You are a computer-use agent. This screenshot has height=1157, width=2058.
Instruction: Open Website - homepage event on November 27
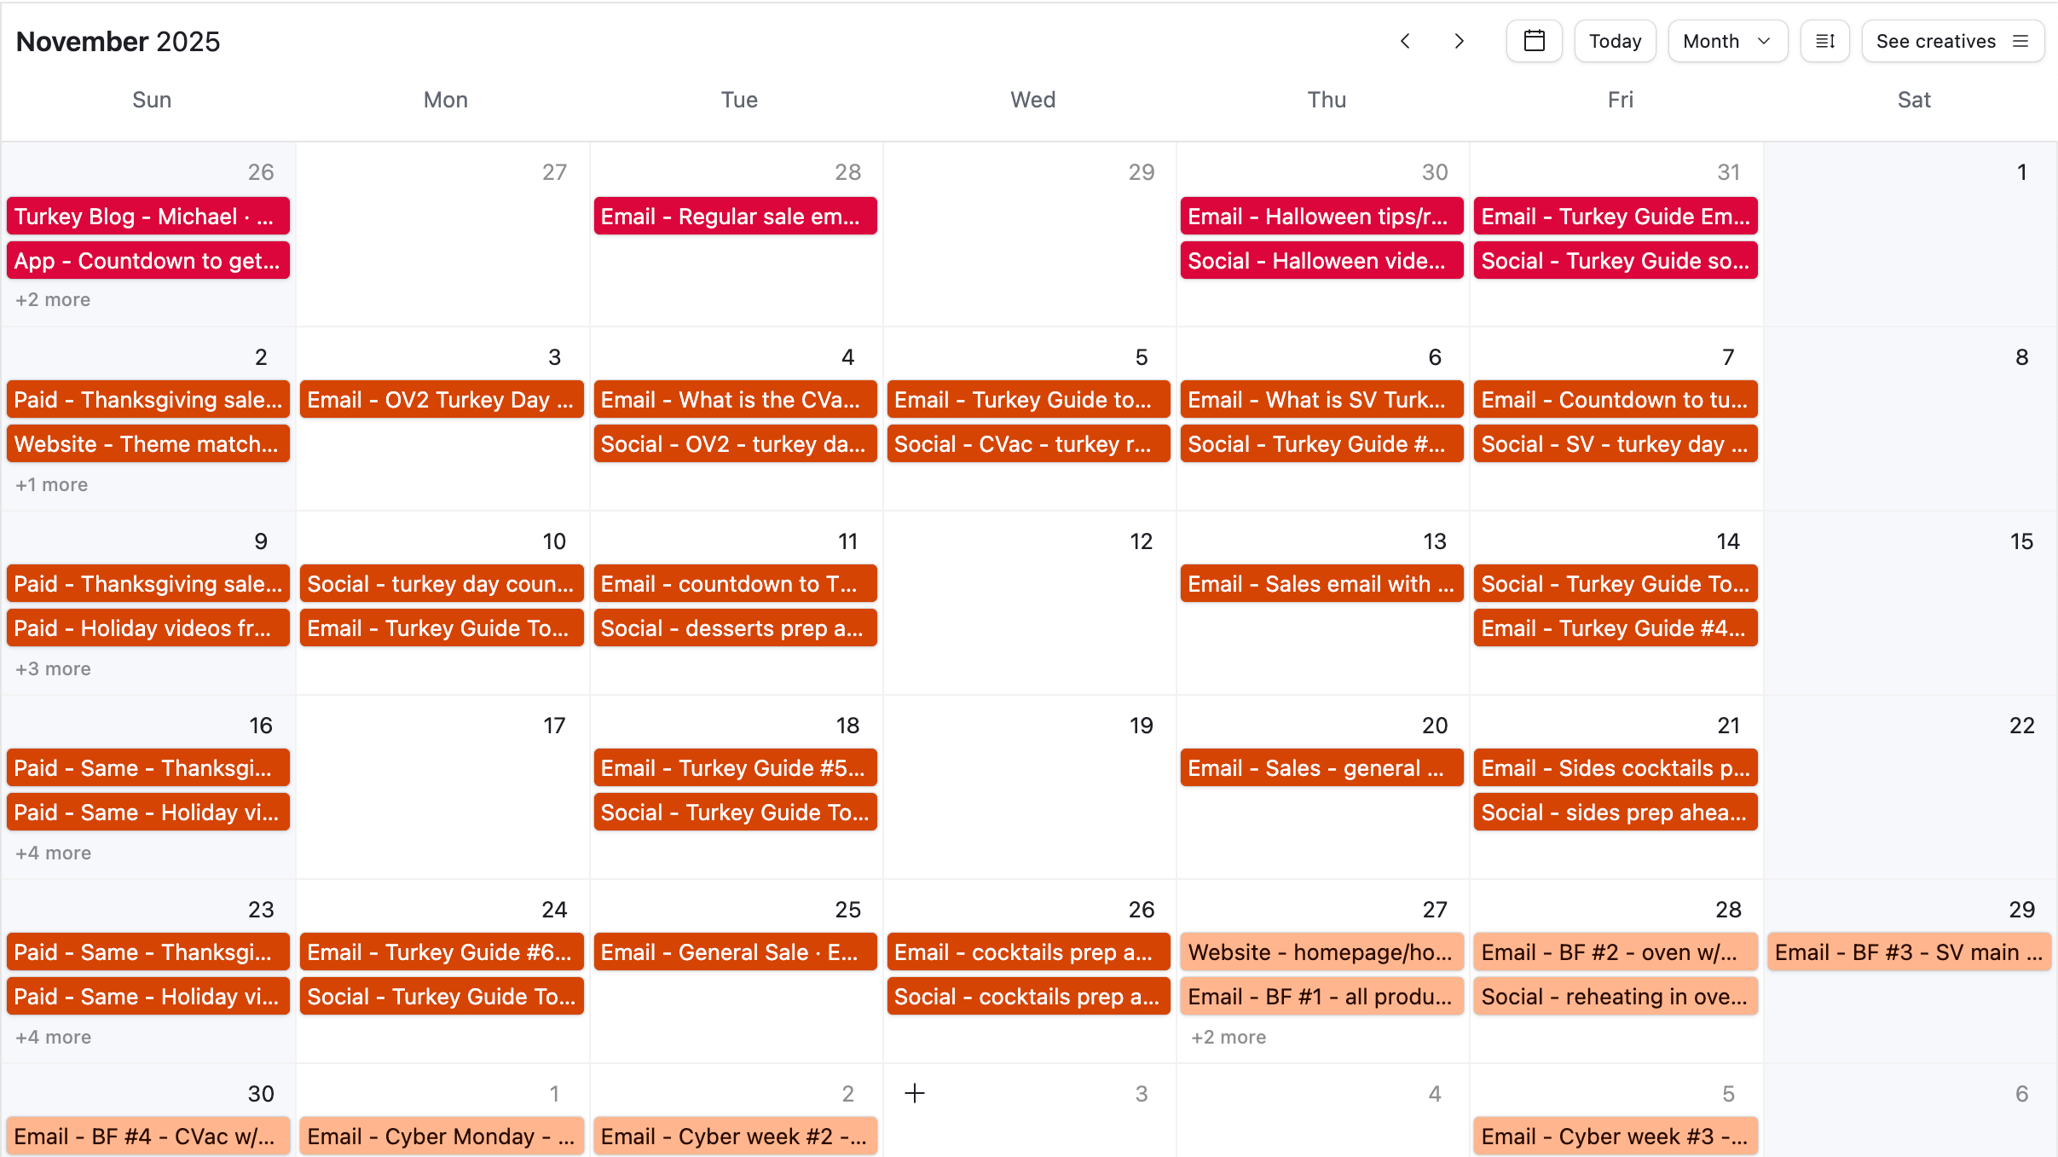coord(1321,952)
